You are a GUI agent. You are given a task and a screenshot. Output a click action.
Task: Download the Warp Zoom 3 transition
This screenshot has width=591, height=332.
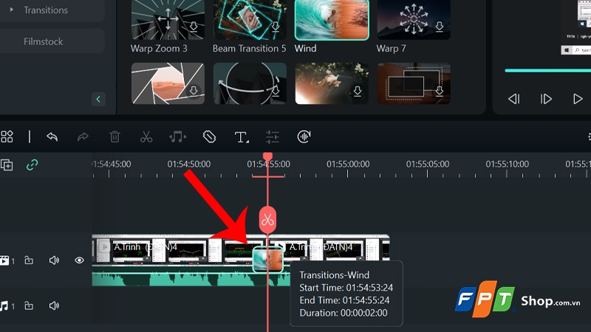click(194, 27)
